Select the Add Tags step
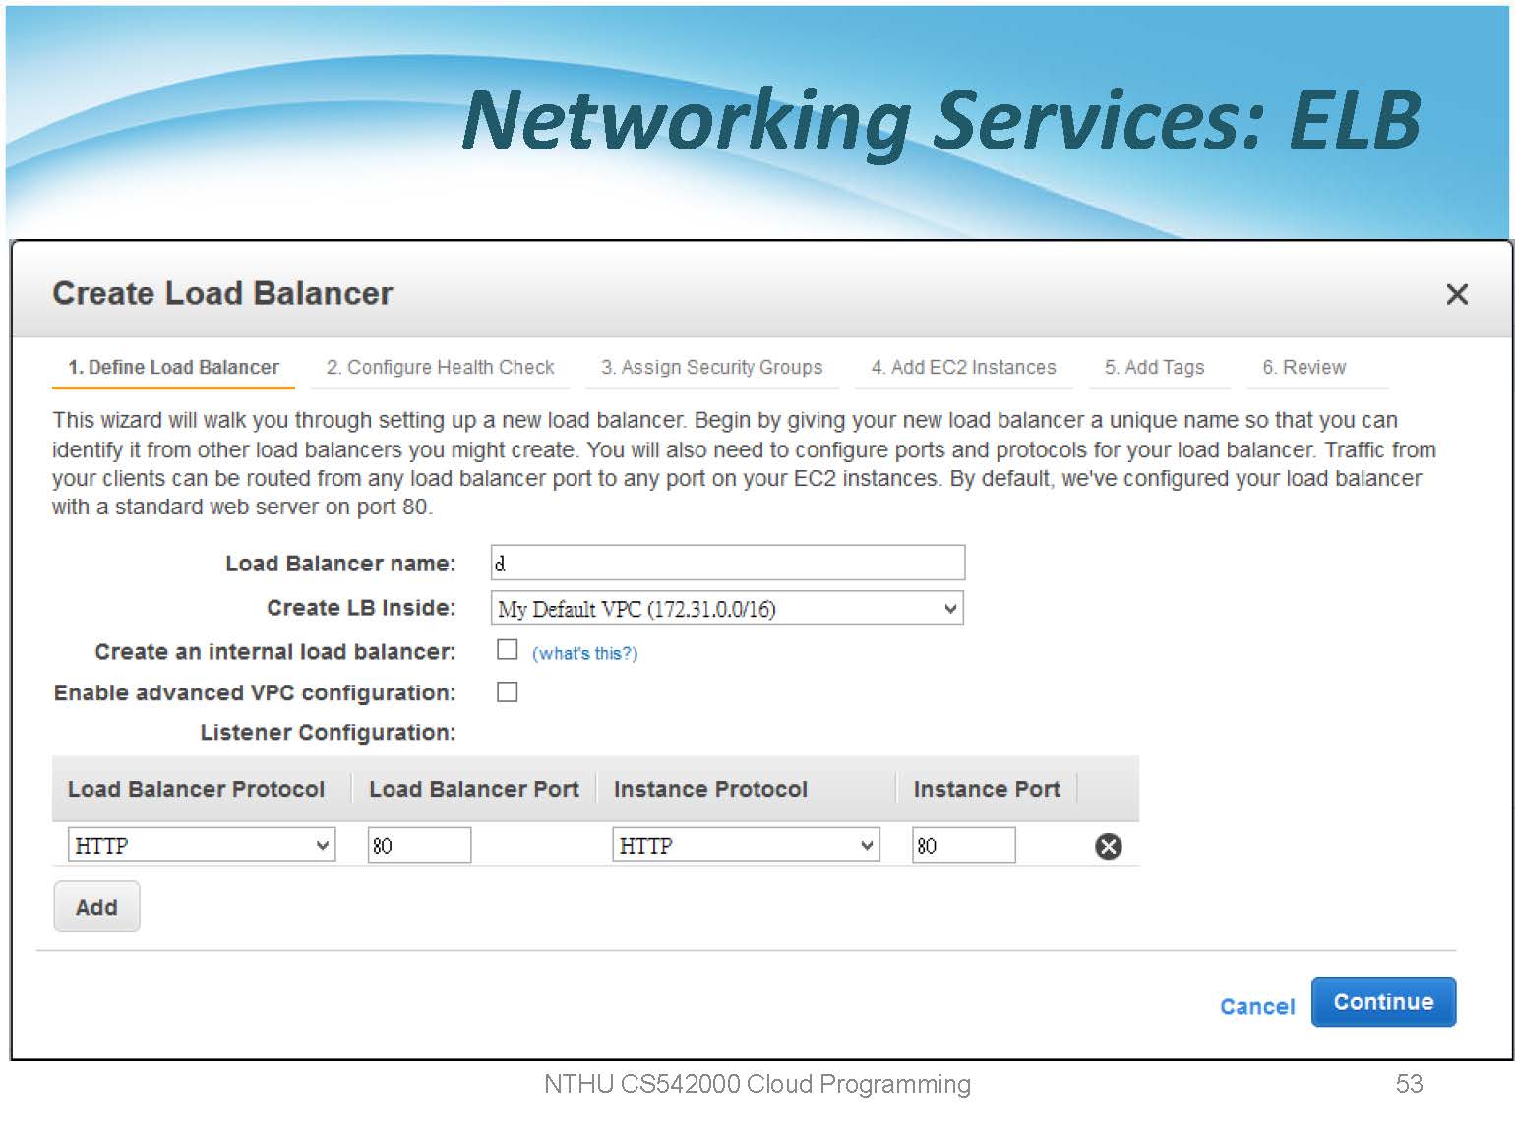Viewport: 1515px width, 1136px height. 1154,368
